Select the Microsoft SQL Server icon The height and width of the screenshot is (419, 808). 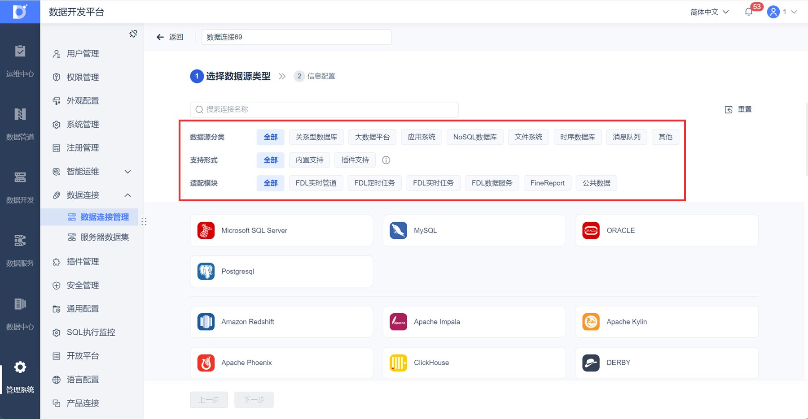[206, 231]
